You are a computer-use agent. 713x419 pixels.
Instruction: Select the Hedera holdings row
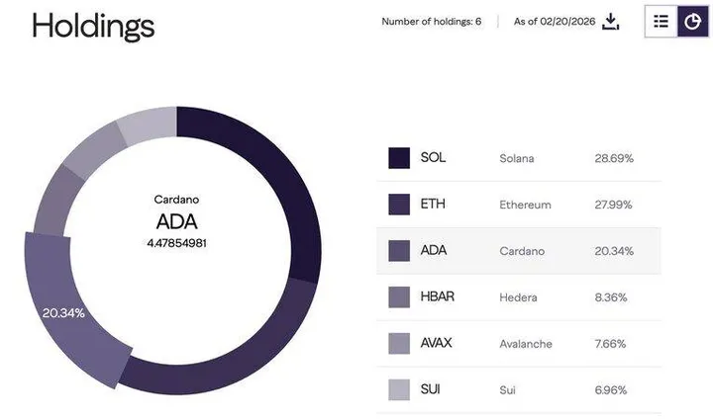(518, 297)
